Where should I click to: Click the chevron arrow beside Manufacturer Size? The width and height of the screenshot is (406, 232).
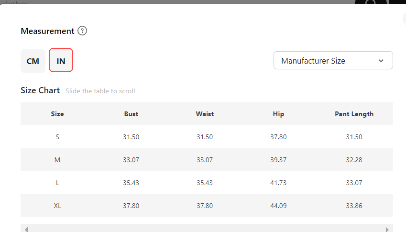[381, 61]
